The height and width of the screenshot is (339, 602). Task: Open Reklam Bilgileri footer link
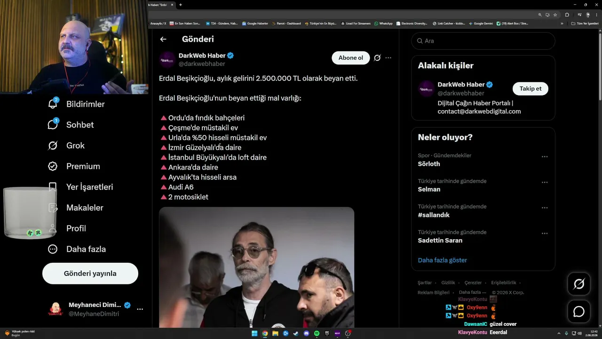pyautogui.click(x=434, y=292)
